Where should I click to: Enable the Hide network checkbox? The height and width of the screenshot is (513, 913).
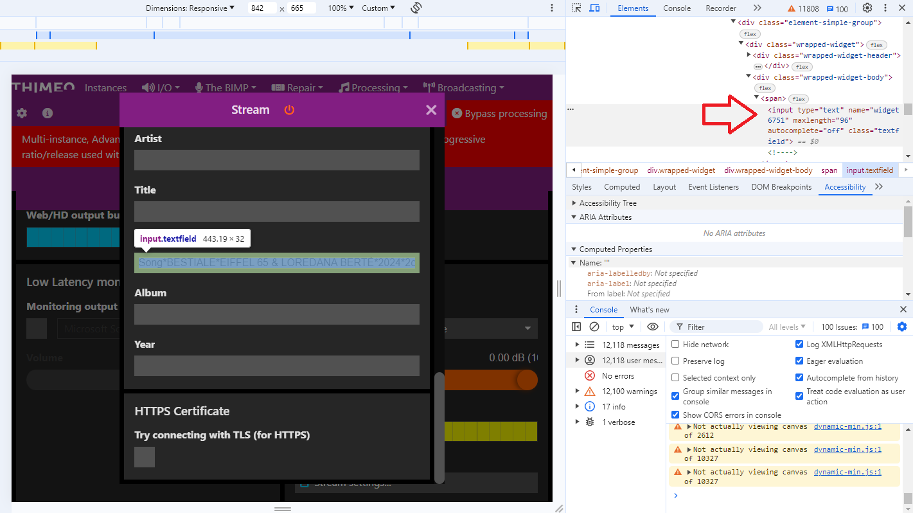675,344
